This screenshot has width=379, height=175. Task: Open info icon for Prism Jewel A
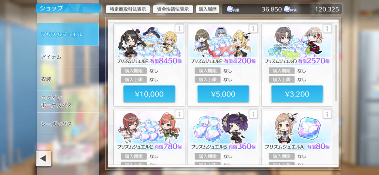click(x=327, y=114)
